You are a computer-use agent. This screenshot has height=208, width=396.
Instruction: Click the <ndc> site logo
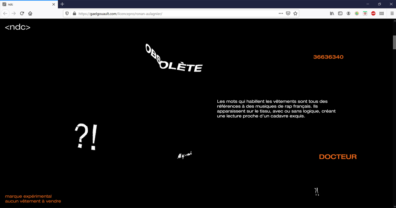click(x=17, y=27)
